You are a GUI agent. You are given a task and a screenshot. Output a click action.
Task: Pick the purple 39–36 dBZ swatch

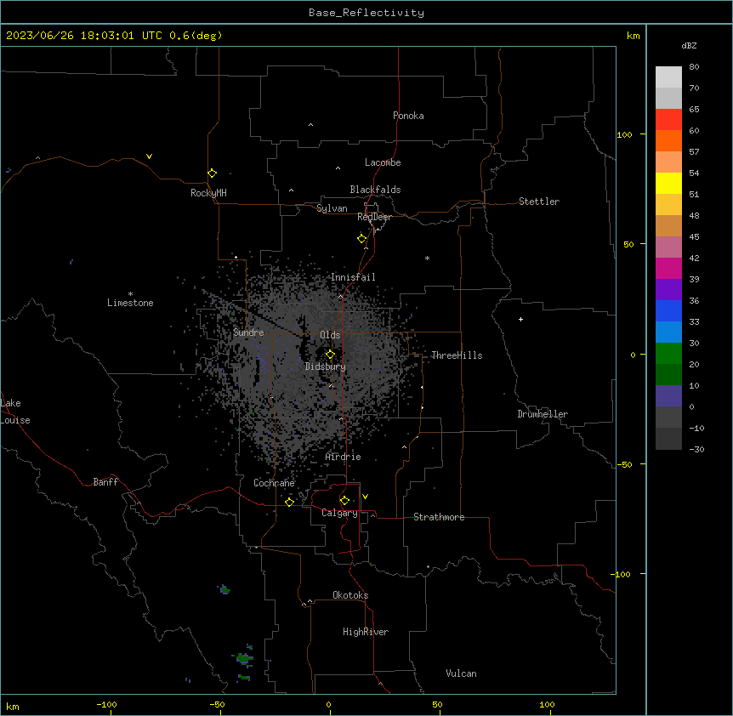point(668,289)
